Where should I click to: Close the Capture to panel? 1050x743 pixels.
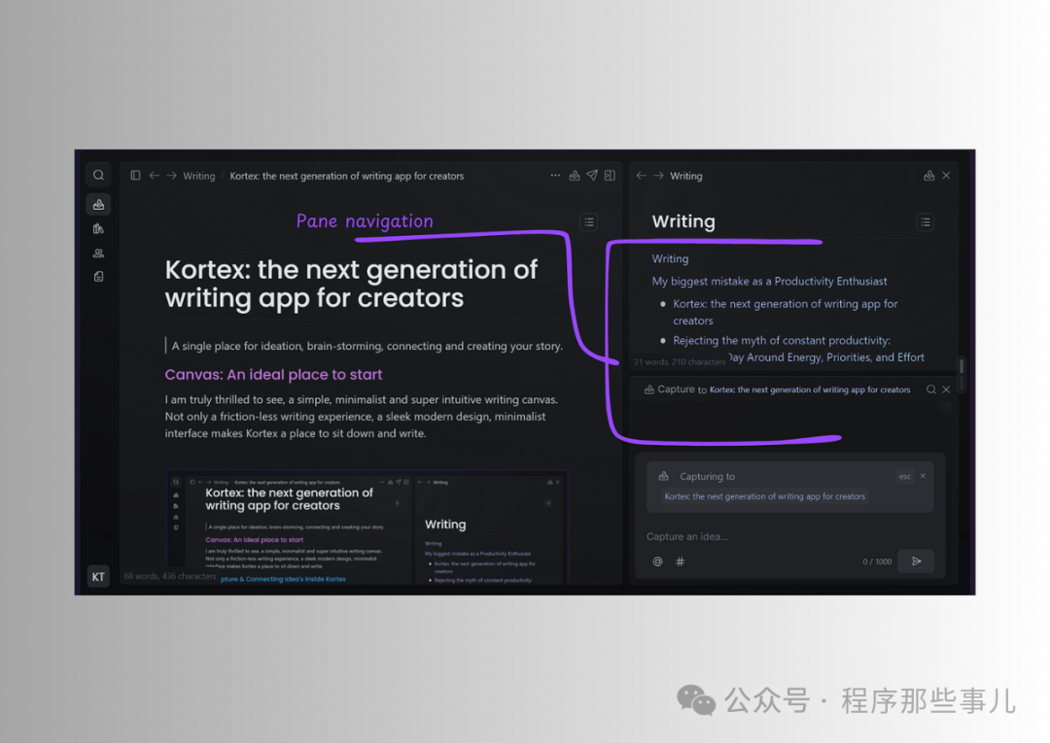pos(946,389)
